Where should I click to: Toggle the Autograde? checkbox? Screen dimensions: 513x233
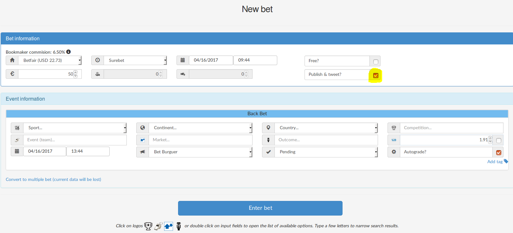pos(498,153)
